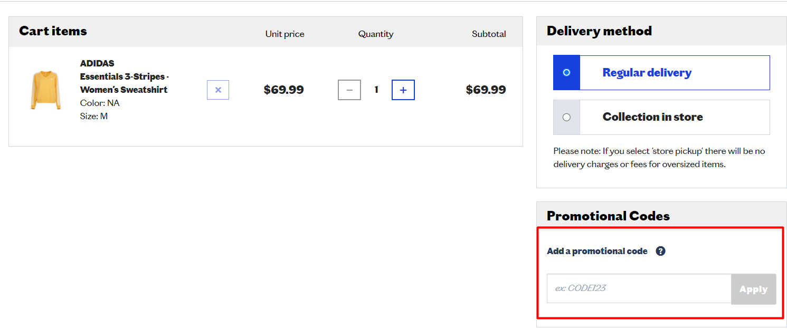Click the Promotional Codes section title
This screenshot has height=329, width=787.
(x=608, y=216)
